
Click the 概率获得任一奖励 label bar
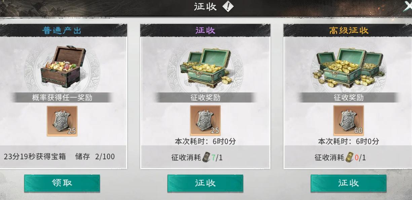(62, 98)
